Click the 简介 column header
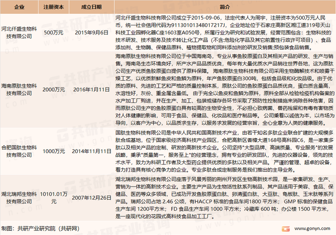 point(224,7)
